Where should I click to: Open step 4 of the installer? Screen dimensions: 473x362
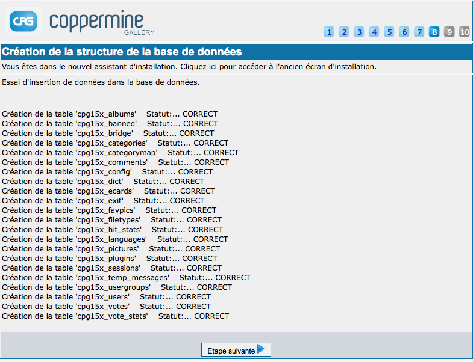pyautogui.click(x=374, y=32)
